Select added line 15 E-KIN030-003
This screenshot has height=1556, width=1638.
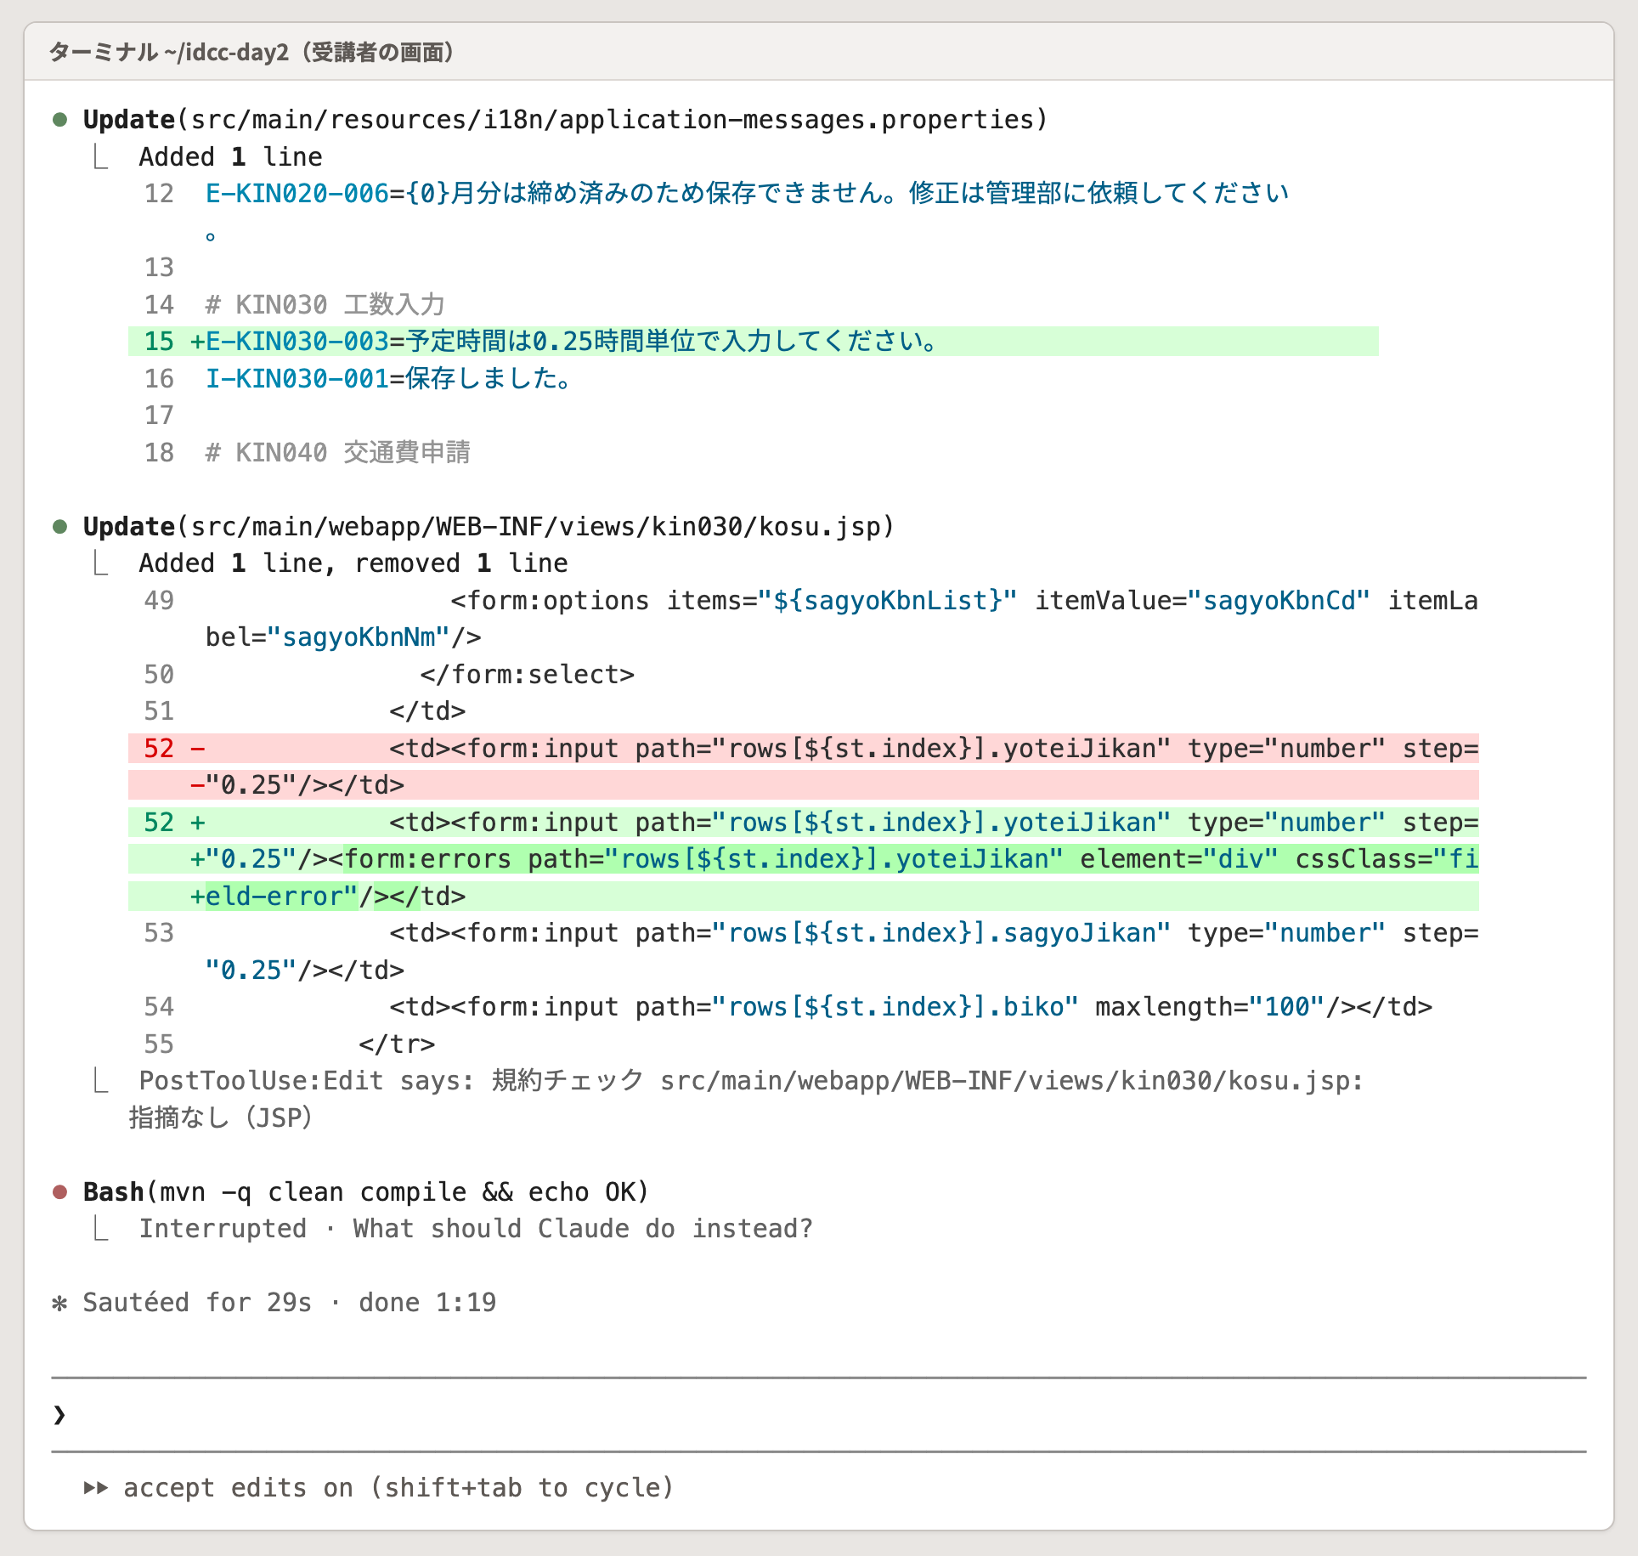tap(753, 342)
